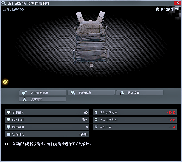
Task: Select the 装备 breadcrumb category
Action: pos(6,9)
